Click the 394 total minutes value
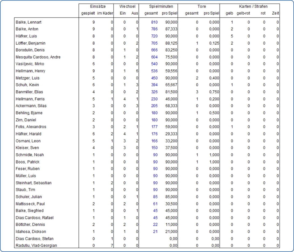 (x=154, y=85)
